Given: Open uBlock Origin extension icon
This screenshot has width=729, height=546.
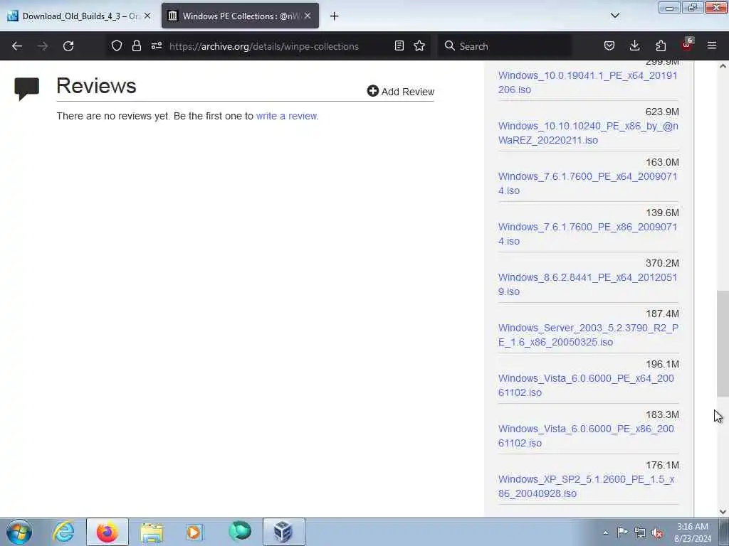Looking at the screenshot, I should pyautogui.click(x=687, y=45).
